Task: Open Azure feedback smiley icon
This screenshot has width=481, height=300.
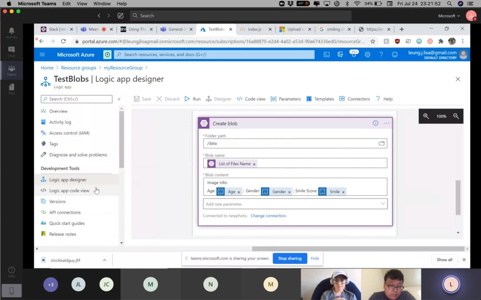Action: tap(395, 55)
